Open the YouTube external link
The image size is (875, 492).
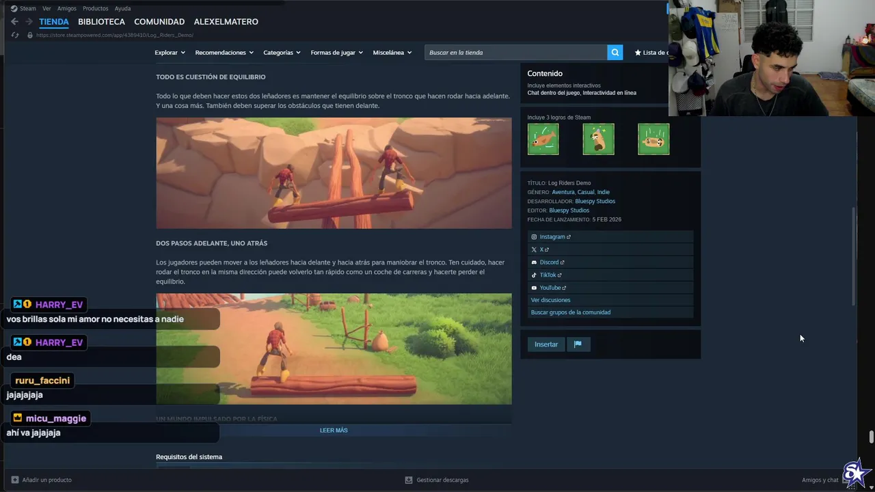coord(610,288)
